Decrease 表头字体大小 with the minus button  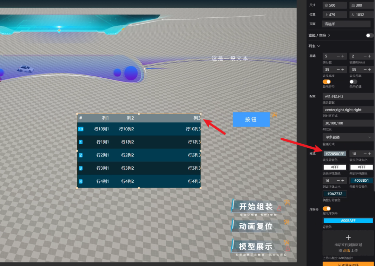click(365, 154)
